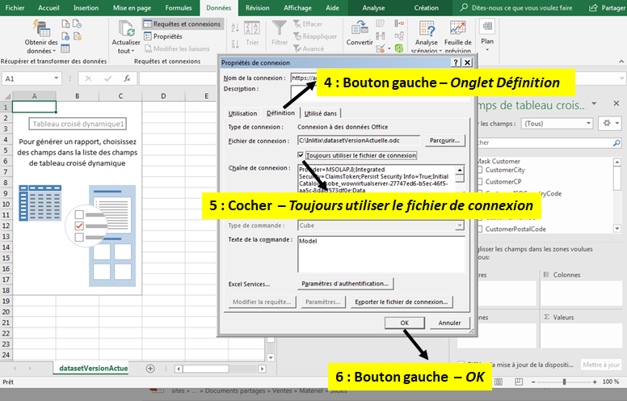This screenshot has width=627, height=401.
Task: Open Avancé filter options
Action: coord(309,49)
